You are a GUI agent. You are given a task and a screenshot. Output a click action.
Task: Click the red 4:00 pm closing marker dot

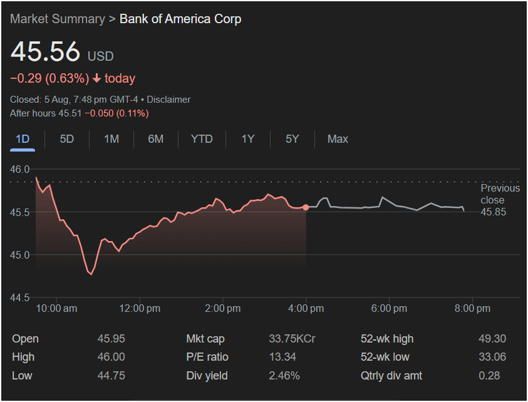306,207
